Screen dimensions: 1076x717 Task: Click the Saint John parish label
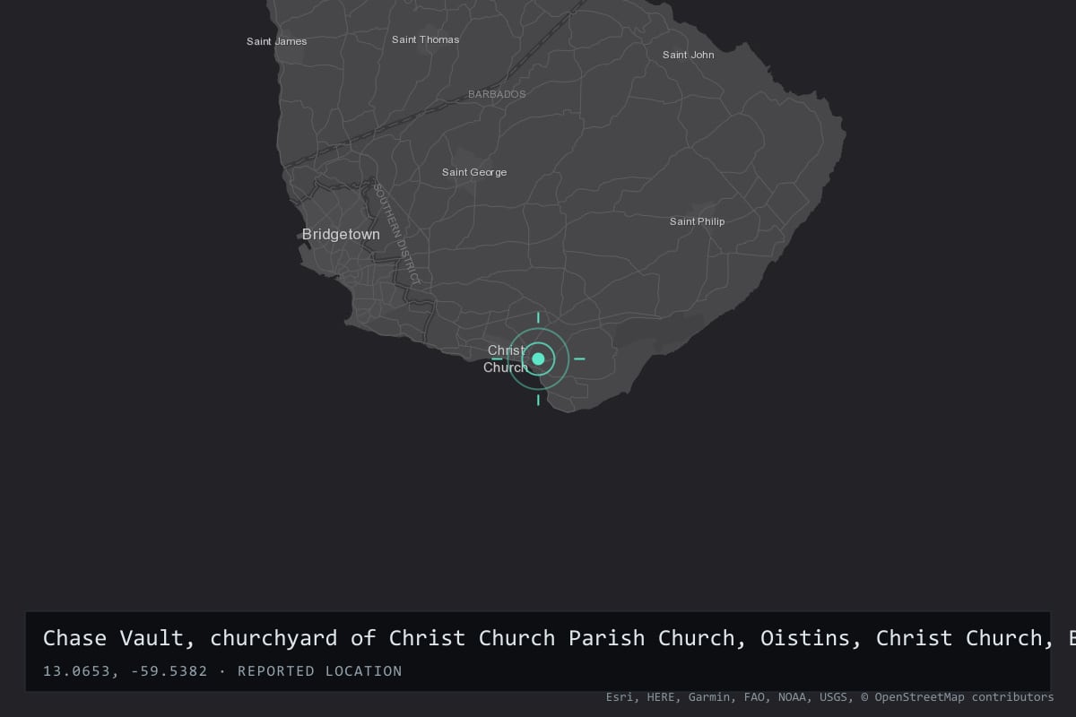689,55
